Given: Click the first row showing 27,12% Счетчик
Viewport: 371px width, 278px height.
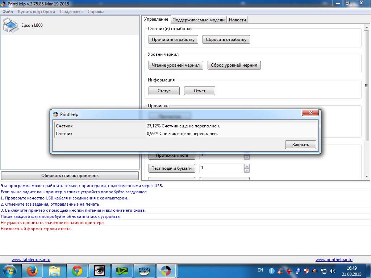Looking at the screenshot, I should 185,126.
